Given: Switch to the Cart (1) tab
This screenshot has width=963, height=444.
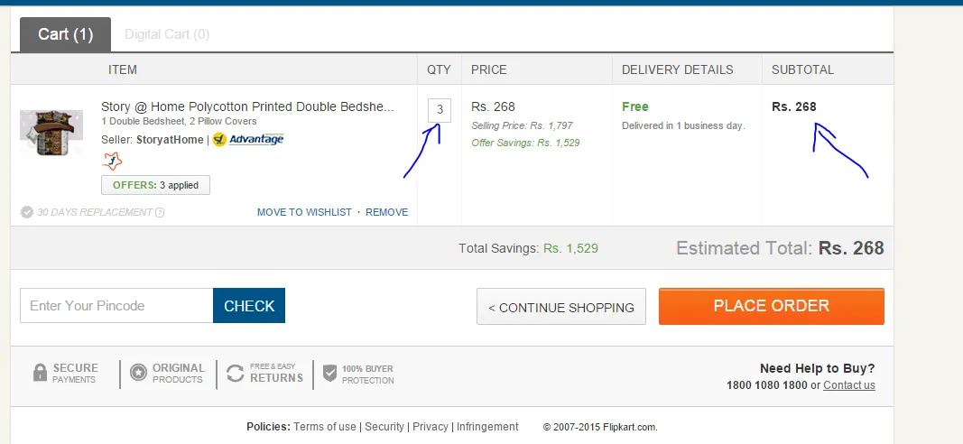Looking at the screenshot, I should pyautogui.click(x=66, y=34).
